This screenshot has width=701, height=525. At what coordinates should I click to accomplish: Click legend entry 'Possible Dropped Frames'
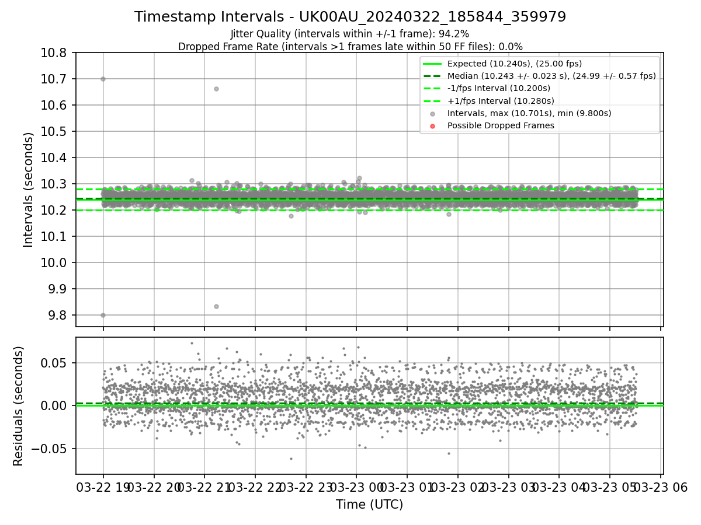[x=501, y=125]
